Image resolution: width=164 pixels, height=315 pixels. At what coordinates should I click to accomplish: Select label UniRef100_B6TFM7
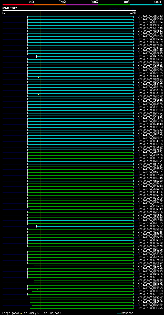click(x=150, y=164)
